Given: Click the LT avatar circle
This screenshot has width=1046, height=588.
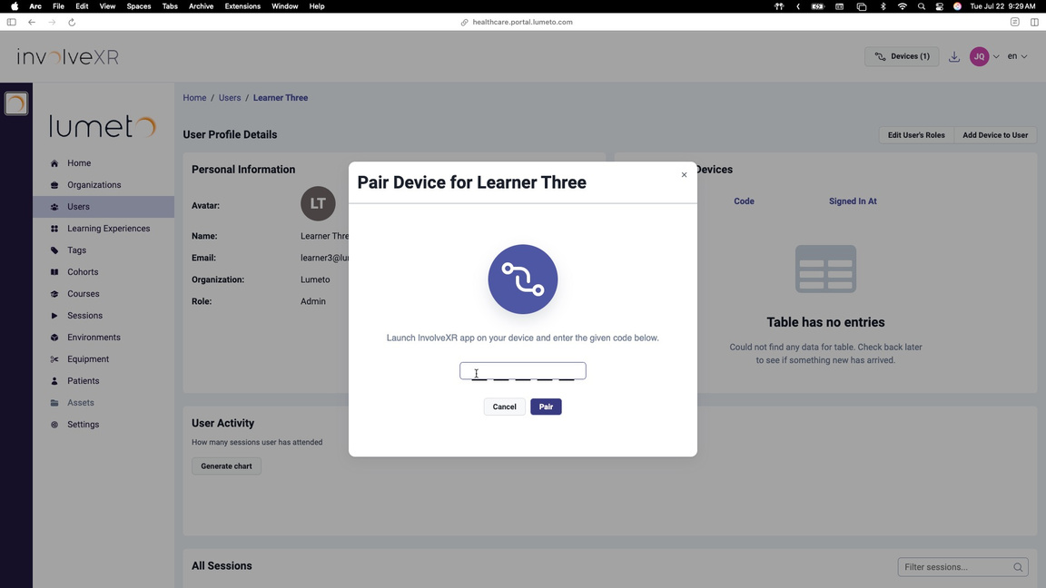Looking at the screenshot, I should click(318, 203).
